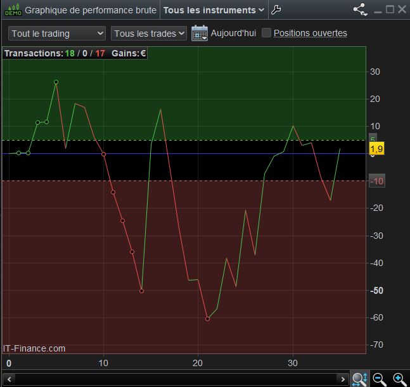Click the yellow 1,9 value marker
This screenshot has height=387, width=410.
pyautogui.click(x=376, y=149)
